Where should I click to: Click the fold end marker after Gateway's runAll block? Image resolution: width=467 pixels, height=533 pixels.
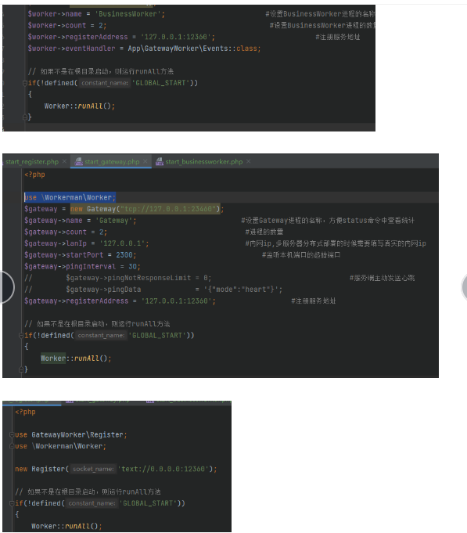[21, 369]
